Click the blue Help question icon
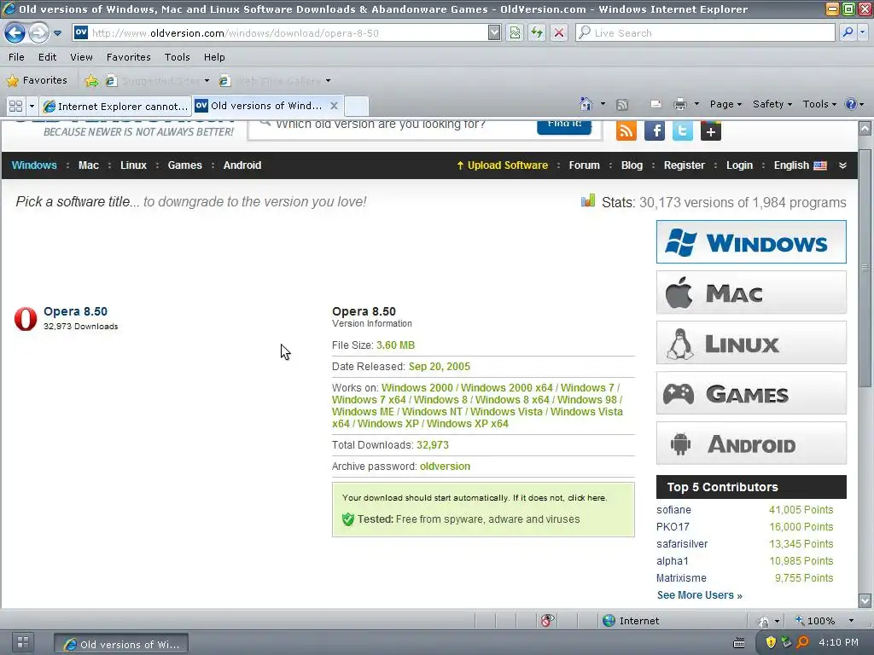This screenshot has width=874, height=655. pyautogui.click(x=851, y=104)
